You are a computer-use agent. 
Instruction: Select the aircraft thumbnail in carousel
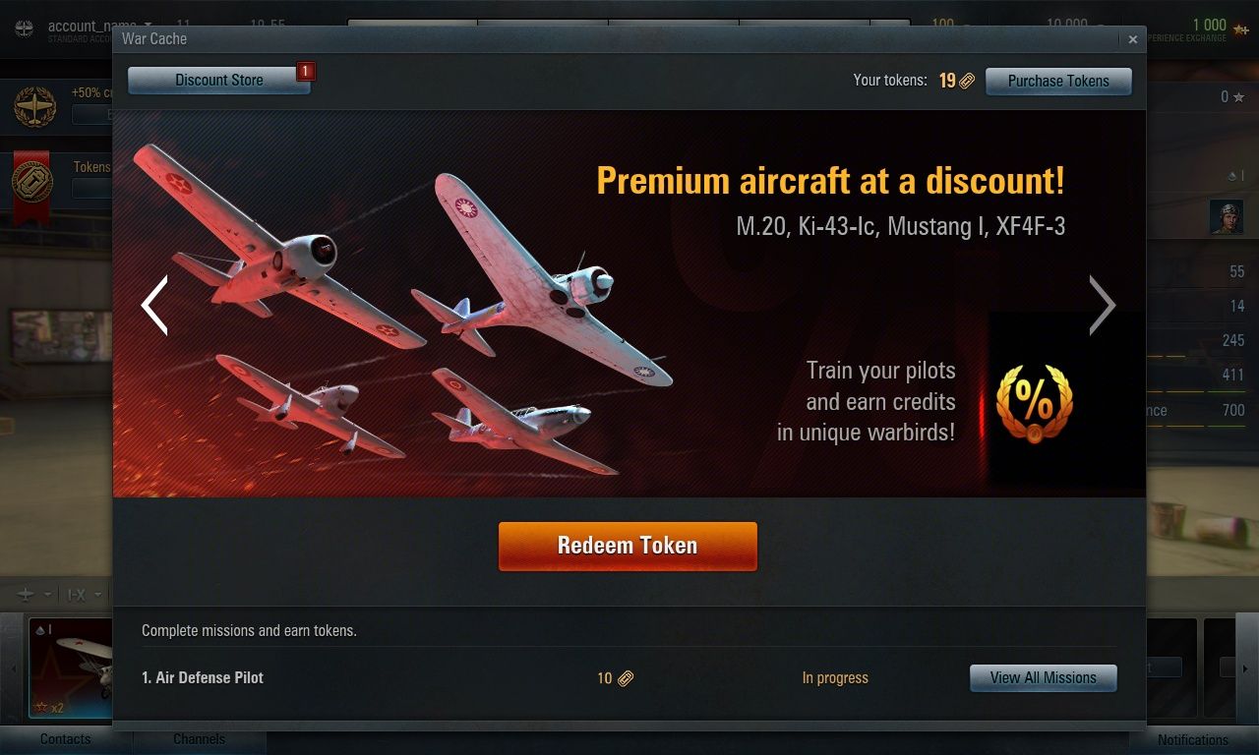pos(71,668)
